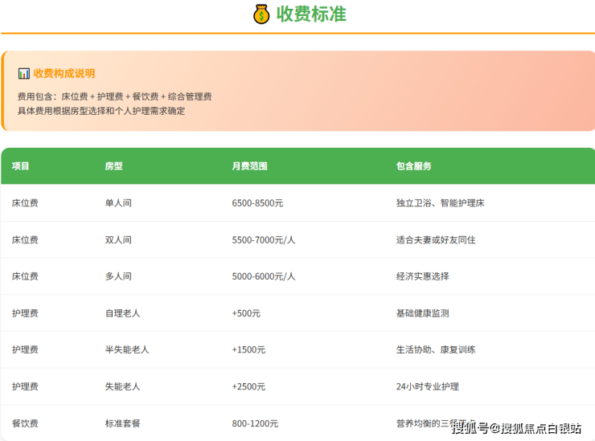Click the 月费范围 column header
The image size is (595, 441).
click(249, 166)
